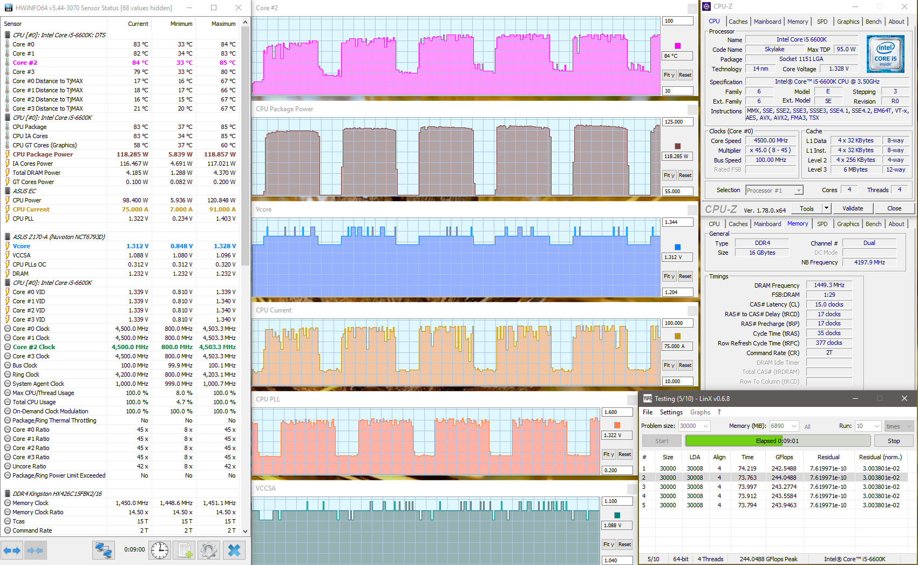Select the 'Uncore Ratio' sensor row

tap(120, 466)
